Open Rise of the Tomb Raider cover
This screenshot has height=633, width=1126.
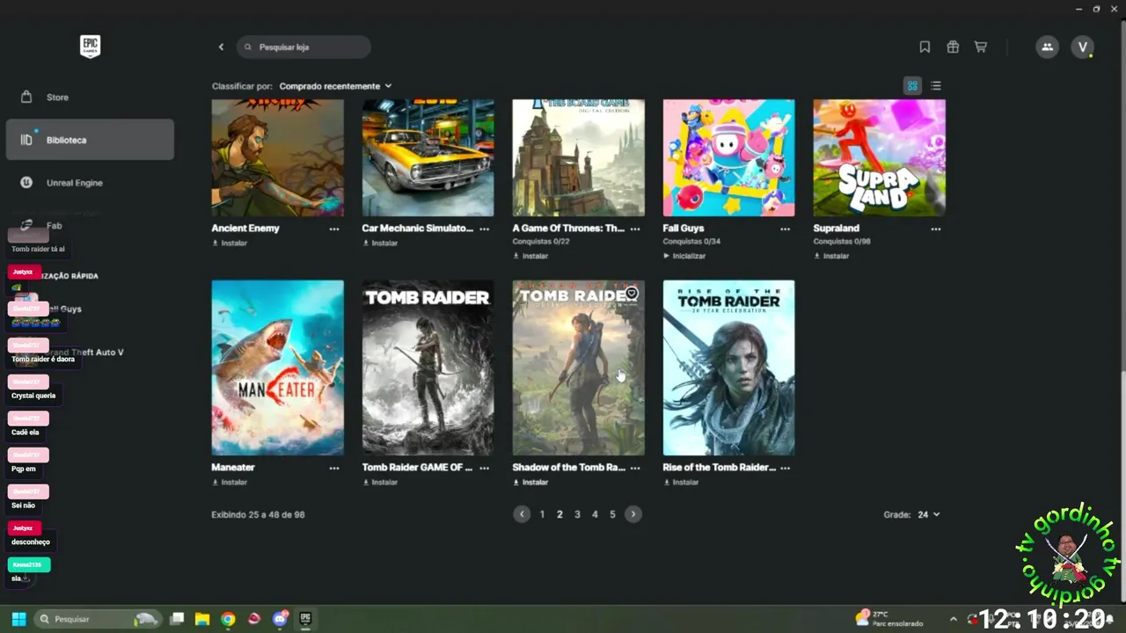(728, 367)
